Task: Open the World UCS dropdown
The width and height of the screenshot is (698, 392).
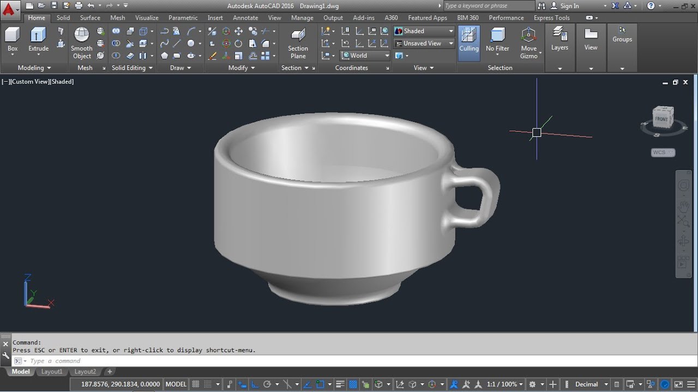Action: tap(365, 56)
